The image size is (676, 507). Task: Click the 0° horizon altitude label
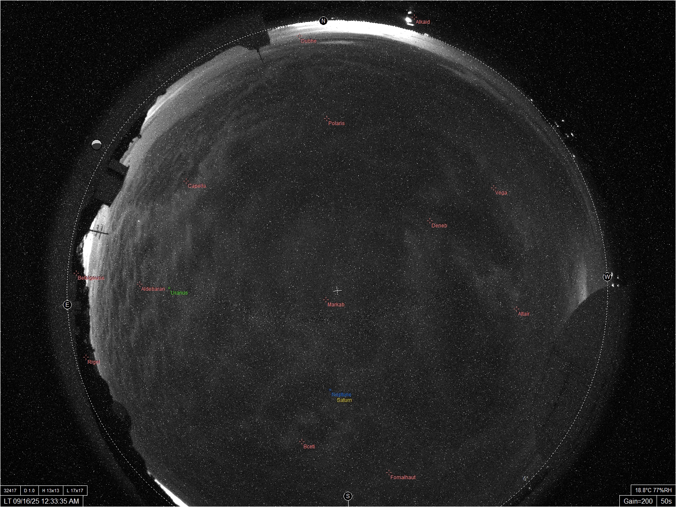pos(526,479)
